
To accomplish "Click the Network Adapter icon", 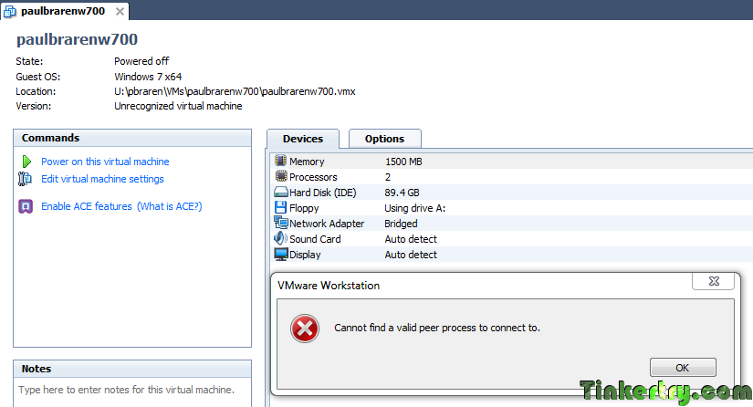I will pyautogui.click(x=281, y=223).
